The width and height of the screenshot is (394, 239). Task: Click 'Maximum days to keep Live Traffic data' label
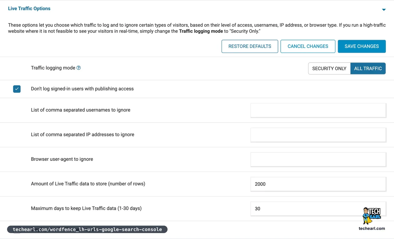click(86, 209)
